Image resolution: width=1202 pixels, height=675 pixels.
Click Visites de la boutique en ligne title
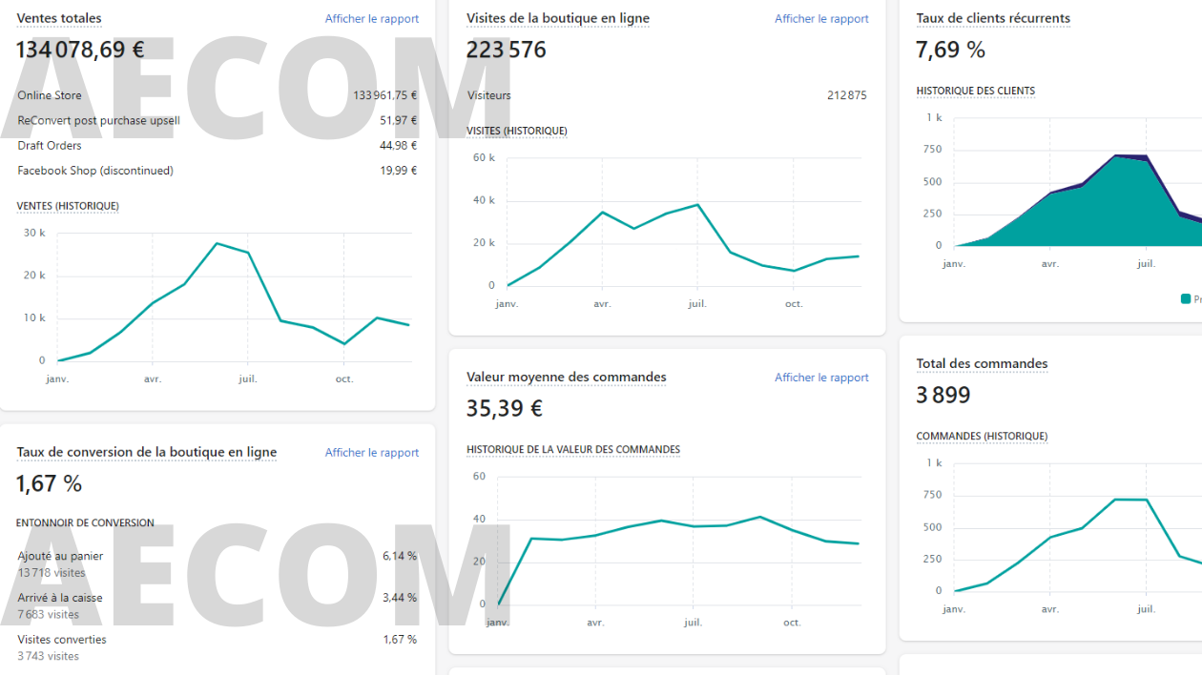click(558, 18)
